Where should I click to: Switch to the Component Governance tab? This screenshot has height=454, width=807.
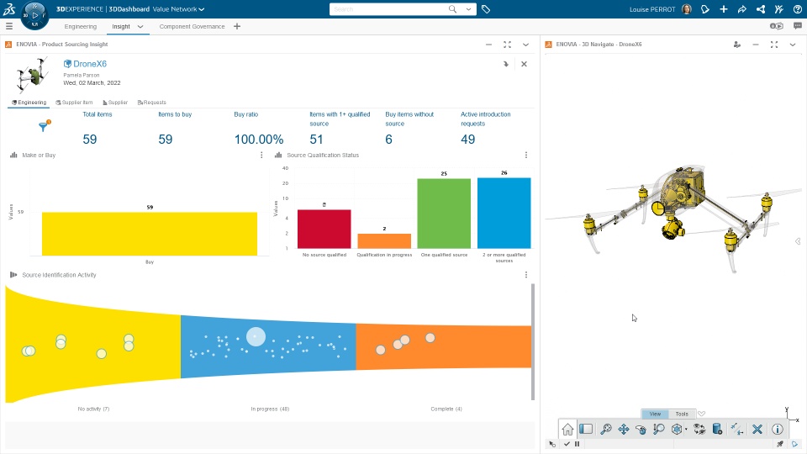(x=192, y=26)
